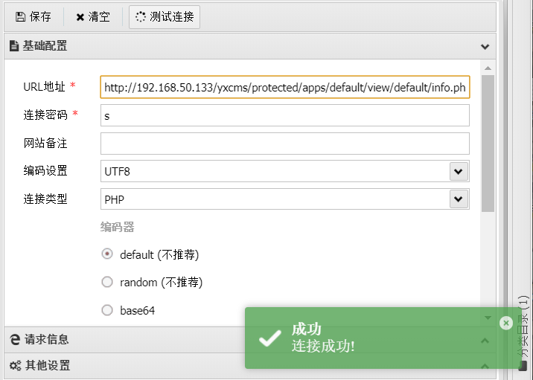Collapse the 基础配置 section chevron
The image size is (533, 380).
coord(485,46)
